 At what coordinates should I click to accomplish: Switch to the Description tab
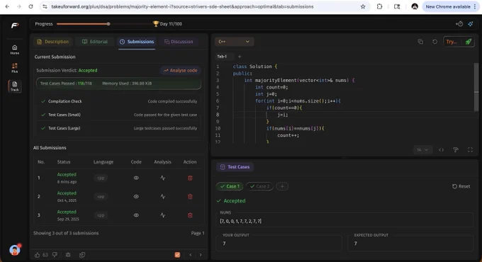[53, 42]
